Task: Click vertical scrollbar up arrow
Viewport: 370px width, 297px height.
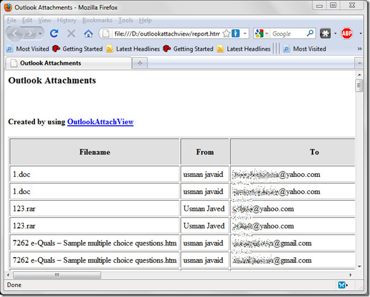Action: click(360, 75)
